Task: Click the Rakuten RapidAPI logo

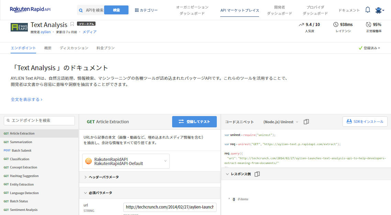Action: pyautogui.click(x=30, y=10)
